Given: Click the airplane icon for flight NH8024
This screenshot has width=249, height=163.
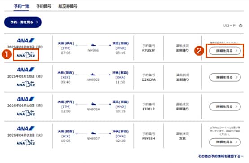Looking at the screenshot, I should coord(93,104).
